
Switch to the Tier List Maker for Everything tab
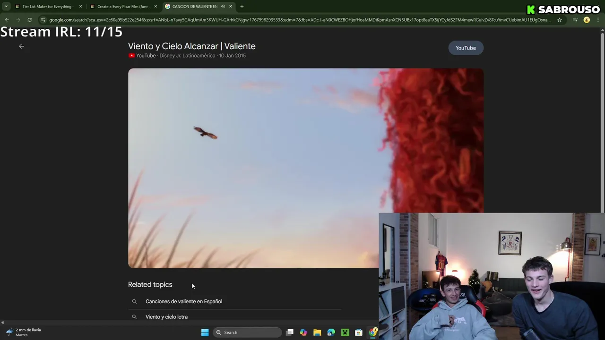point(47,7)
